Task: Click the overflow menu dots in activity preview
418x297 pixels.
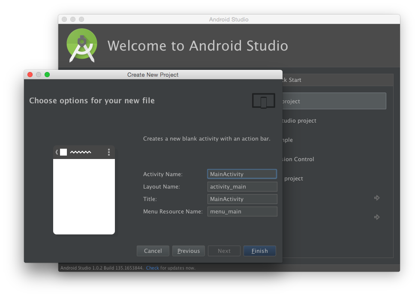Action: (109, 152)
